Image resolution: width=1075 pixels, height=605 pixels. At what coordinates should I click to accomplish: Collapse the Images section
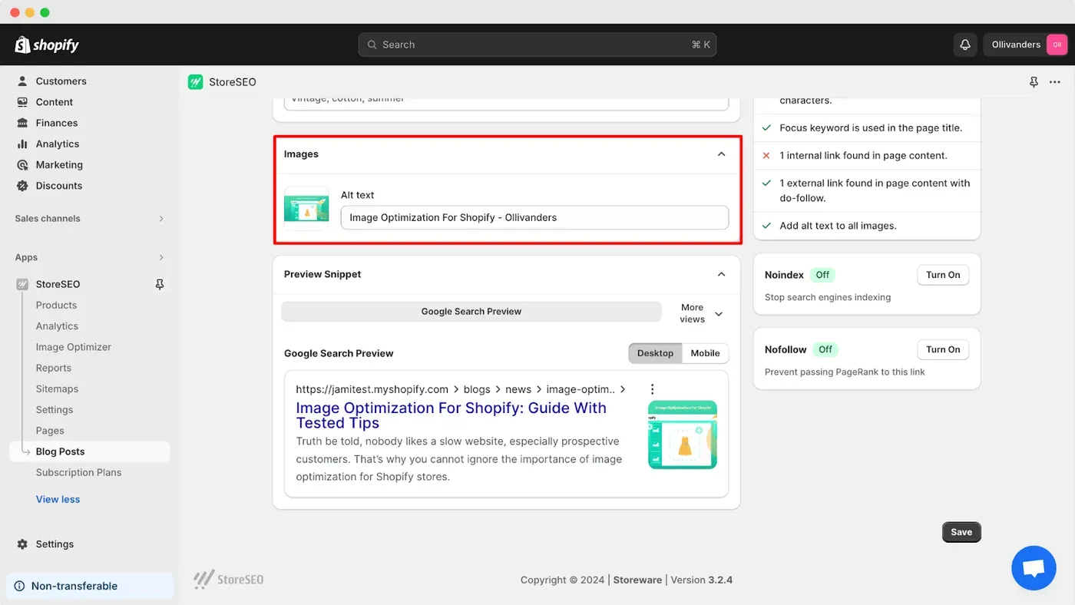721,154
